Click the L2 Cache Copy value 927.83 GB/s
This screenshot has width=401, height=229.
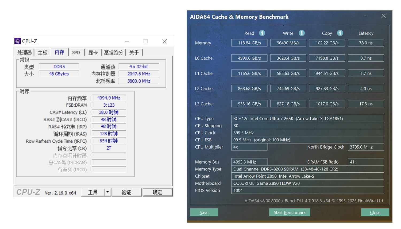327,88
